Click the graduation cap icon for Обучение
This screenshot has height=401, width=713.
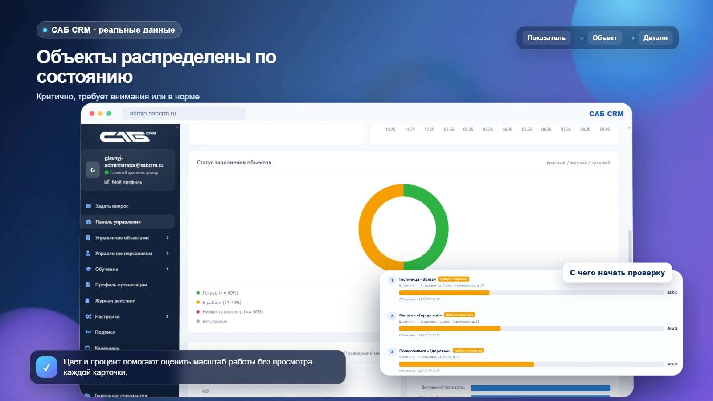[88, 269]
